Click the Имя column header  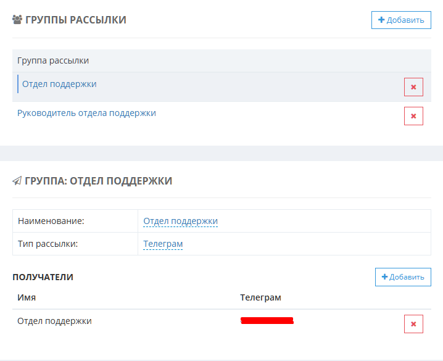click(27, 297)
